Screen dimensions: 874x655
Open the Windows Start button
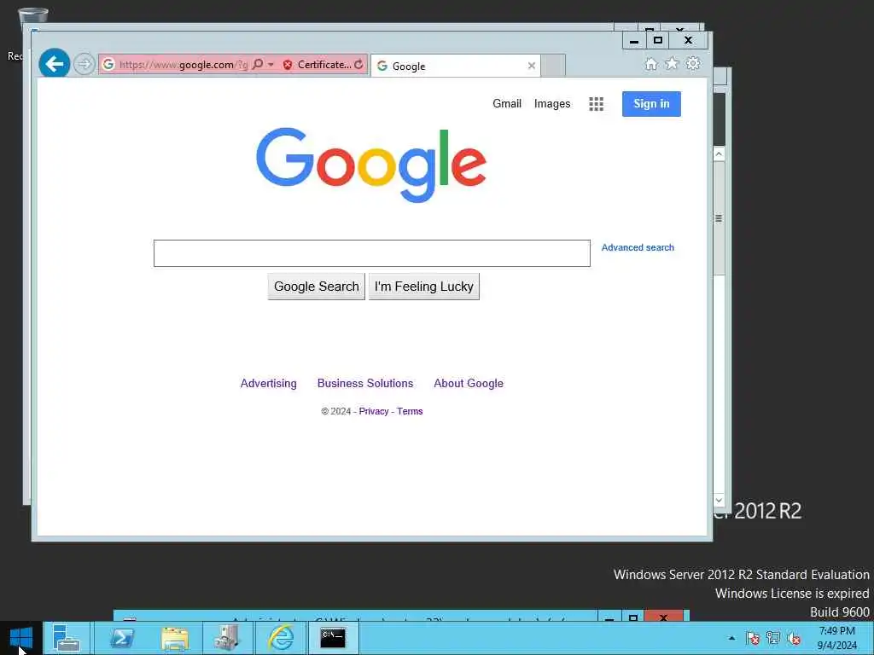[21, 638]
